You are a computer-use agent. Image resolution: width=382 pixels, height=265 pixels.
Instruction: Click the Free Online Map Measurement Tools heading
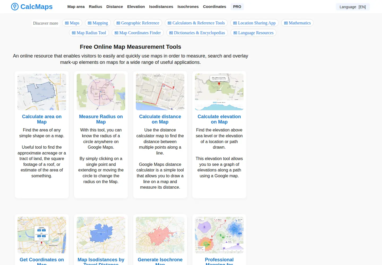(131, 47)
